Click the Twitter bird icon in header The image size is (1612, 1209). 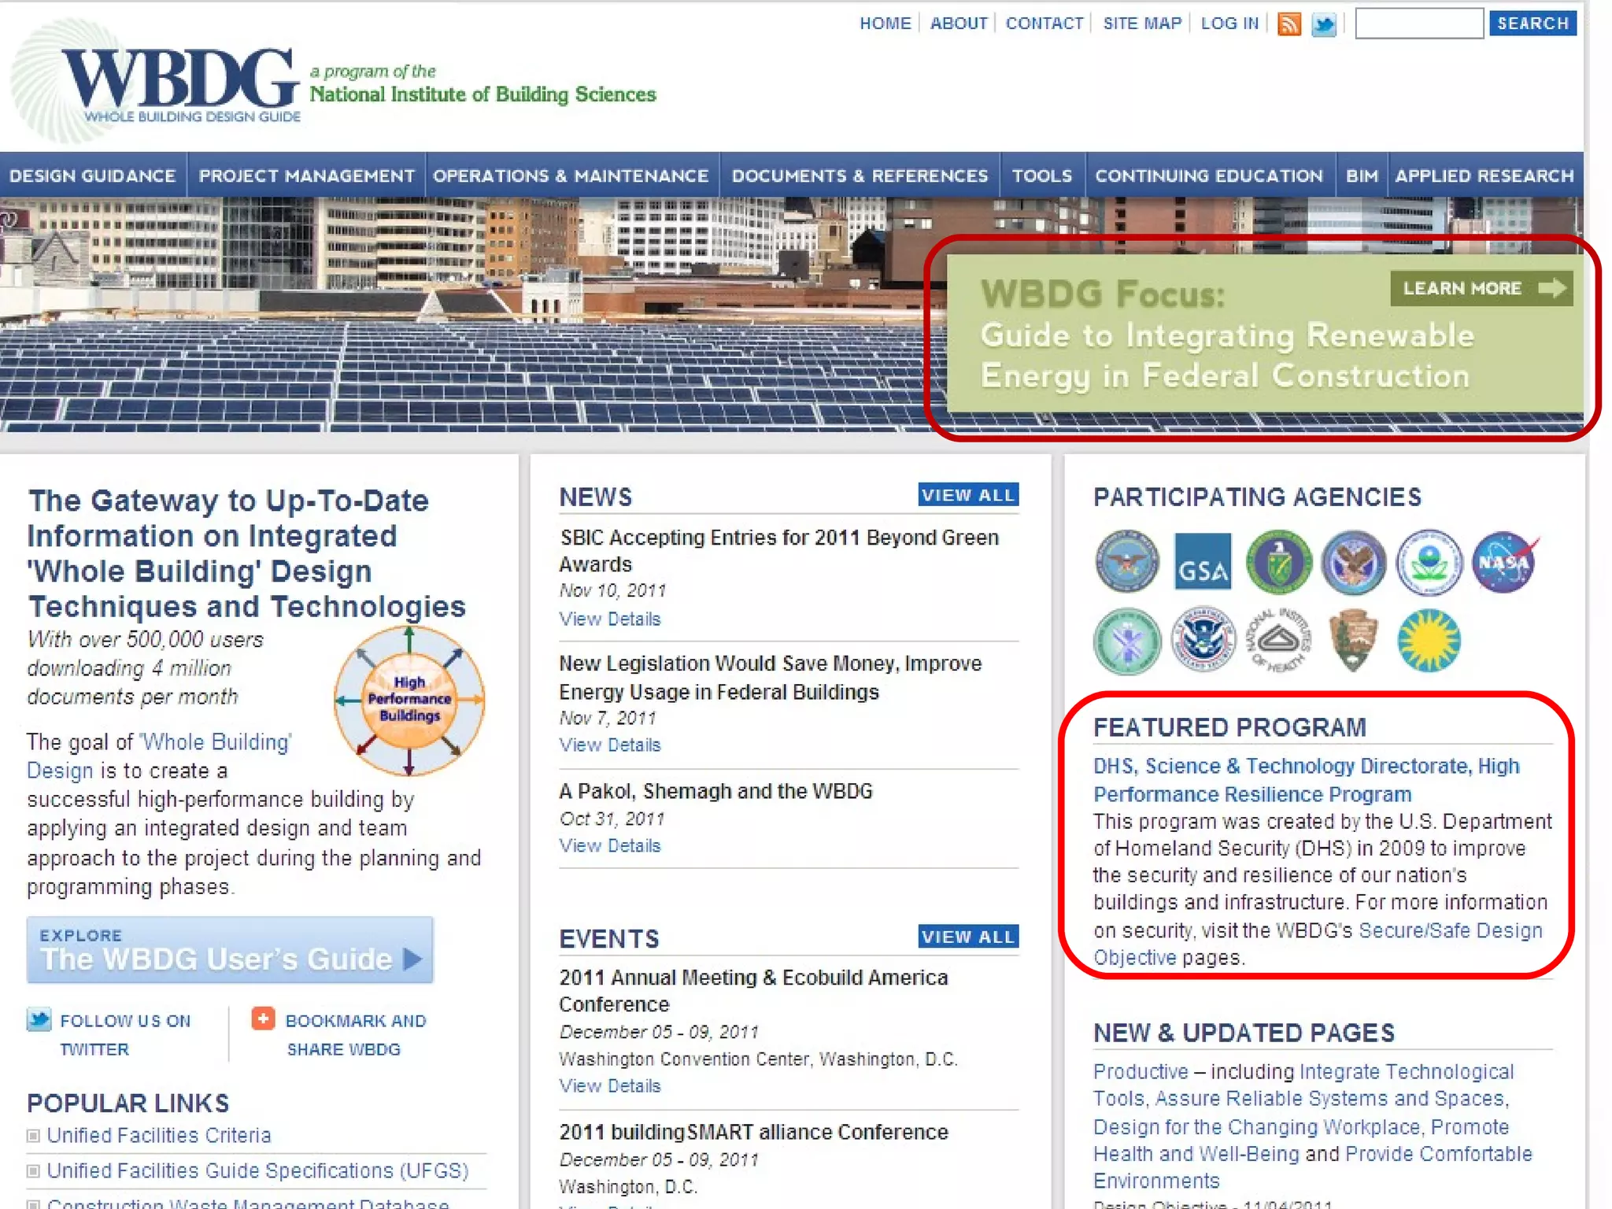1324,24
